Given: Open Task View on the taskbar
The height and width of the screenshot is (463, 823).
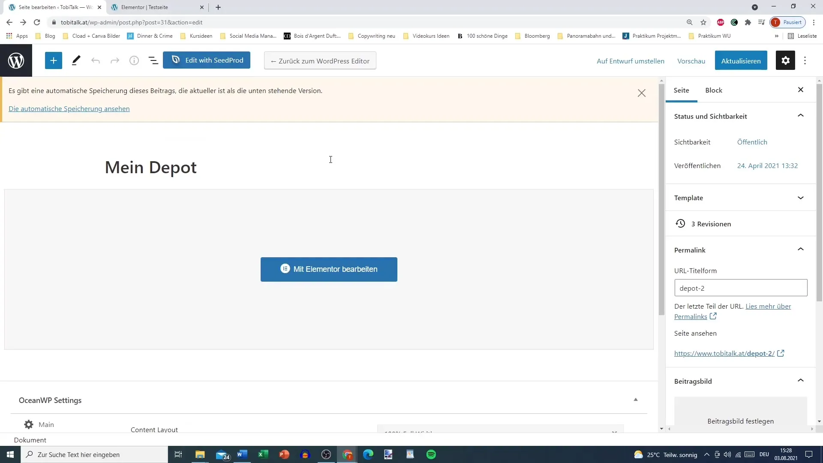Looking at the screenshot, I should pyautogui.click(x=178, y=454).
